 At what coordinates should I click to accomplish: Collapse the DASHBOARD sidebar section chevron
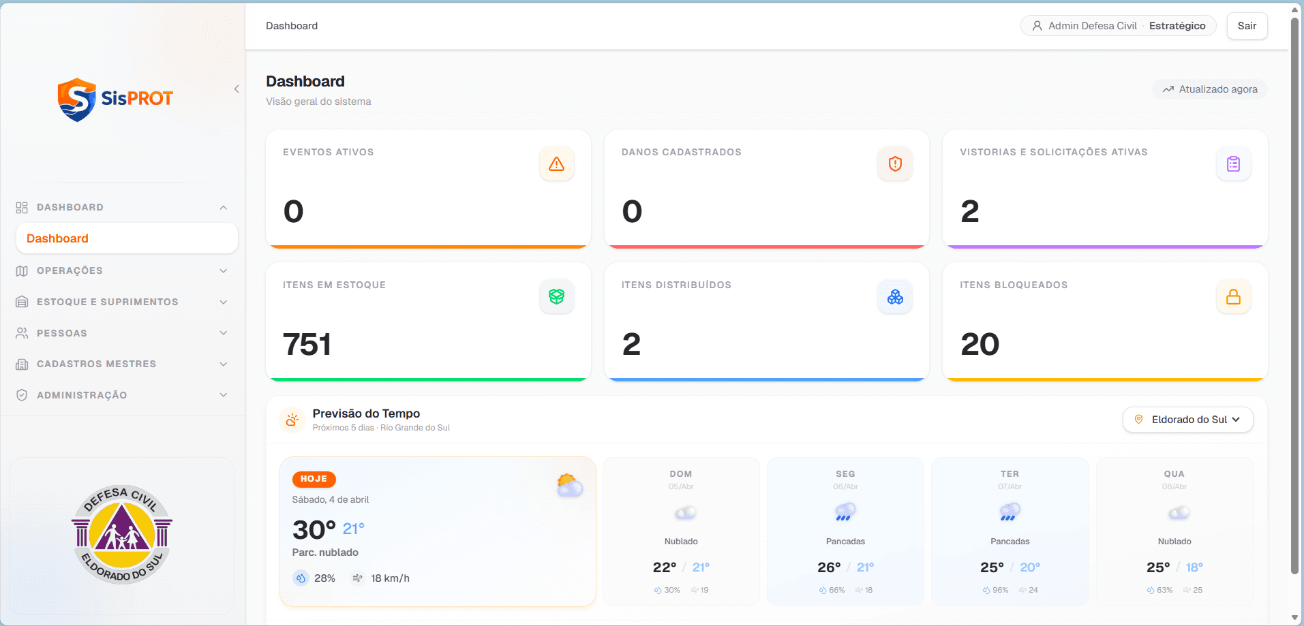(x=224, y=208)
